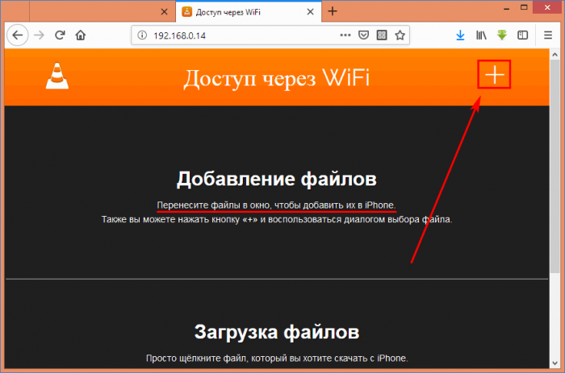The width and height of the screenshot is (565, 373).
Task: Select the first blank tab
Action: click(x=103, y=12)
